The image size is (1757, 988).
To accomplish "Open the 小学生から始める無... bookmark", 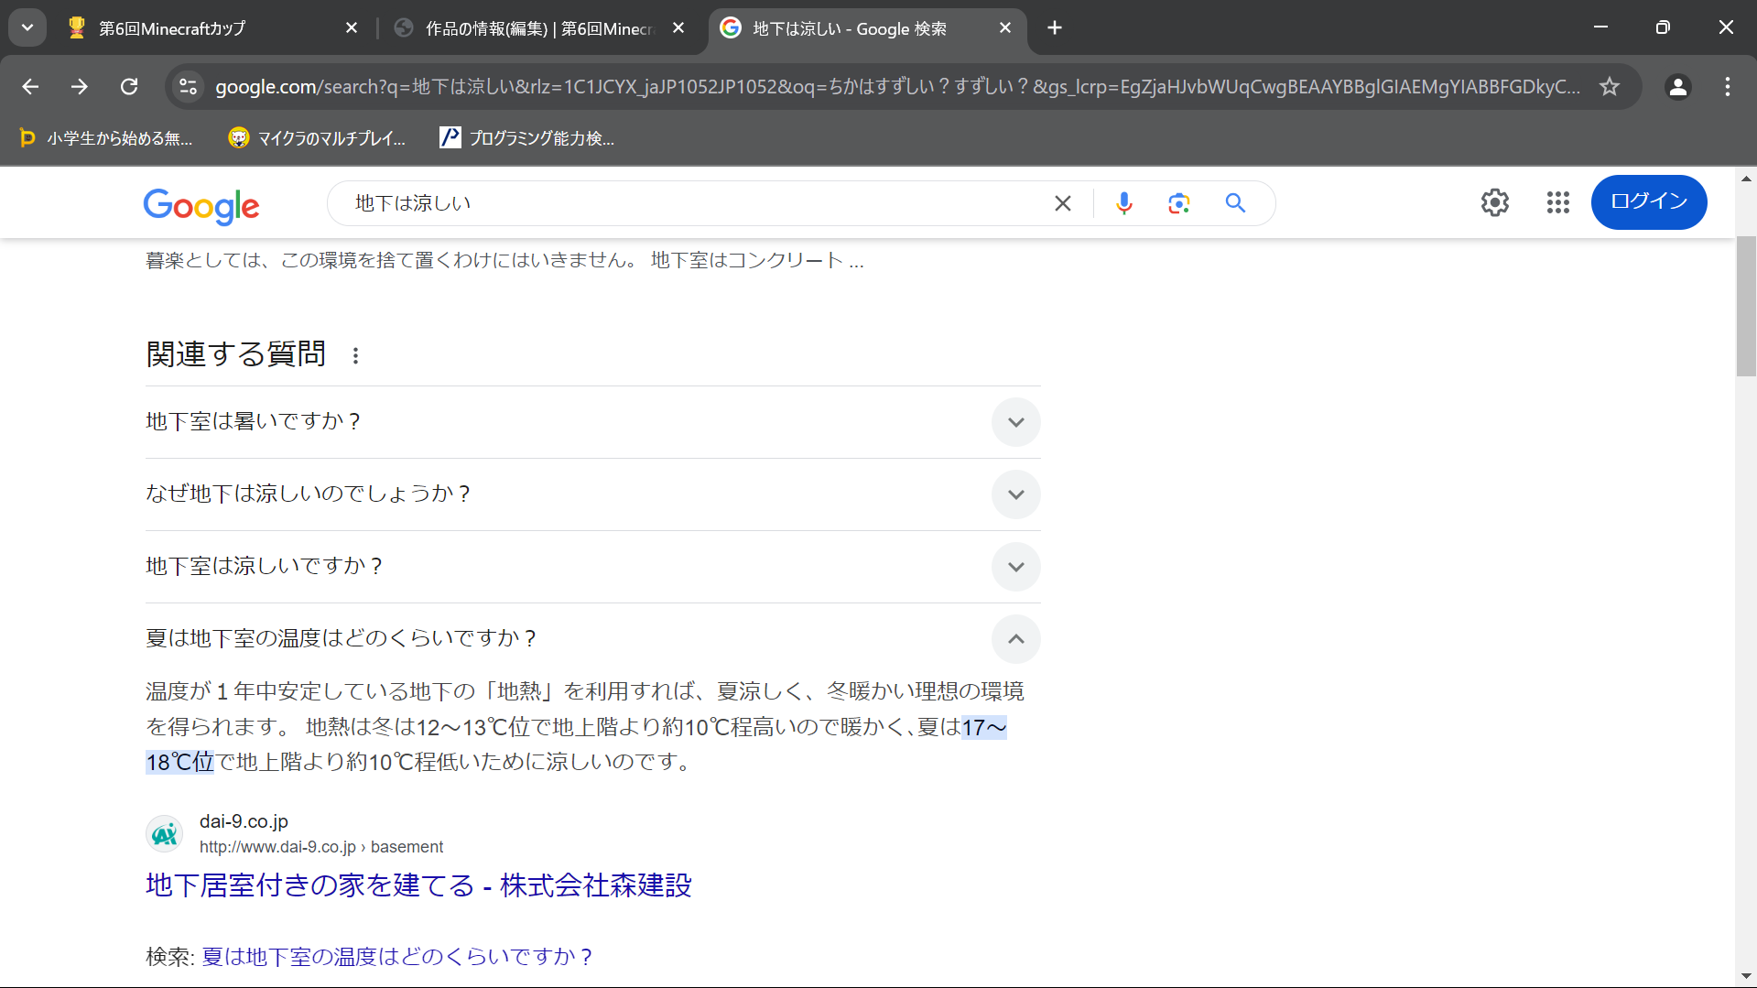I will (x=106, y=138).
